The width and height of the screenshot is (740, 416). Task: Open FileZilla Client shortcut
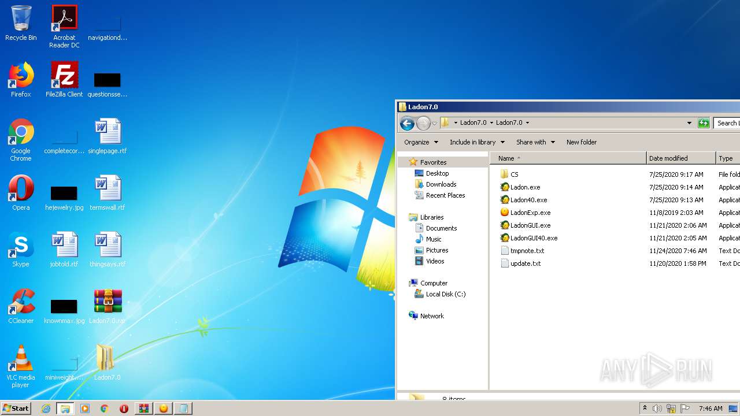click(x=64, y=80)
